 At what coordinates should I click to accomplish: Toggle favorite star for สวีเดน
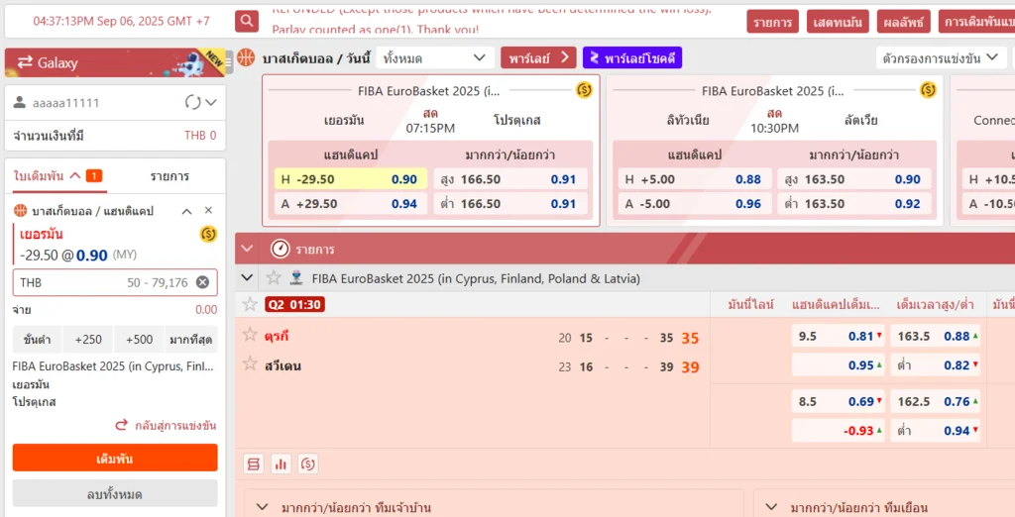click(251, 365)
